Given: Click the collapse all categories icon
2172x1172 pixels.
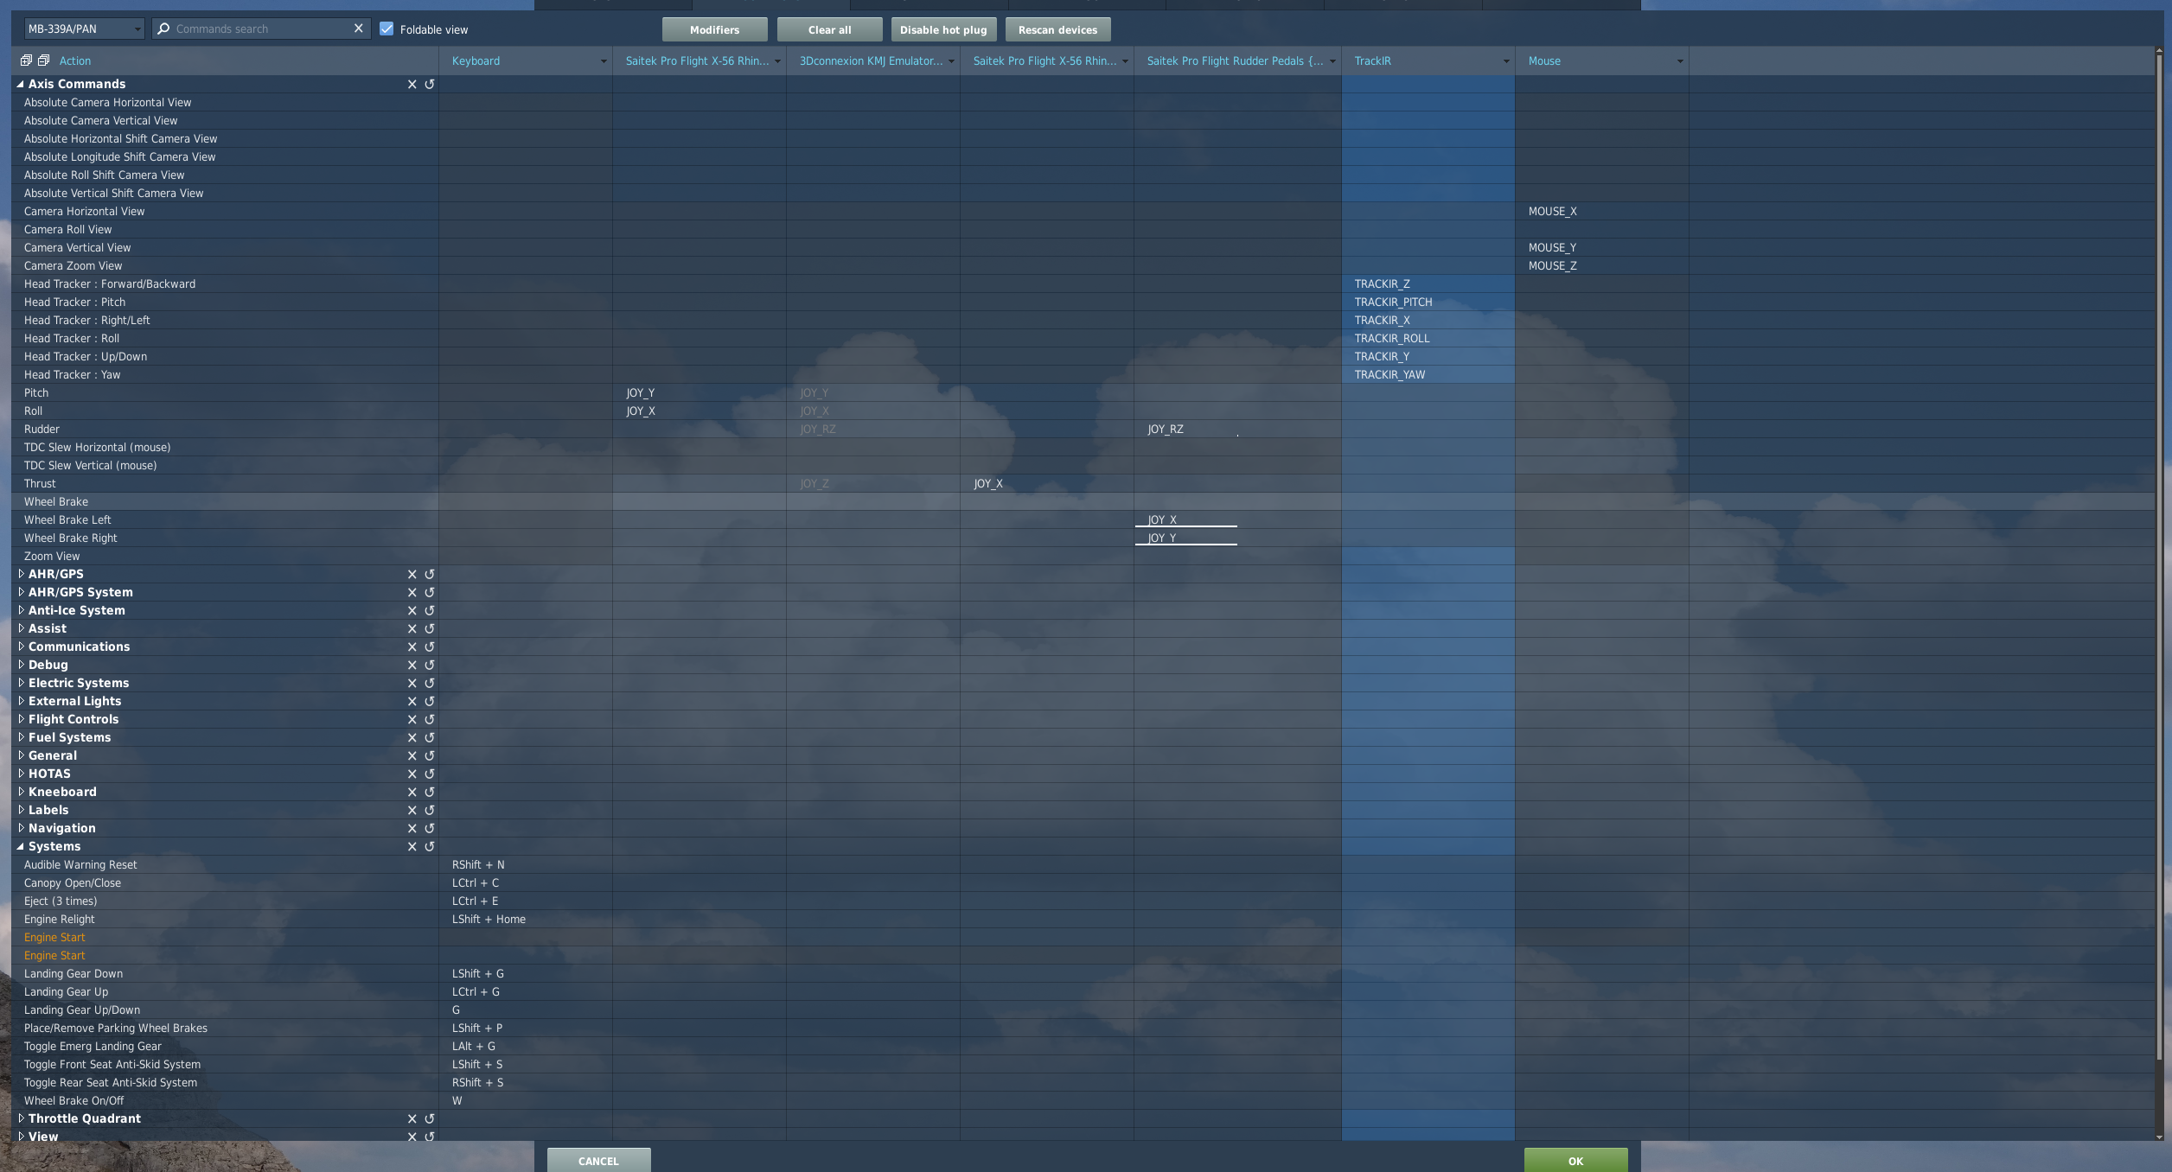Looking at the screenshot, I should pos(43,61).
